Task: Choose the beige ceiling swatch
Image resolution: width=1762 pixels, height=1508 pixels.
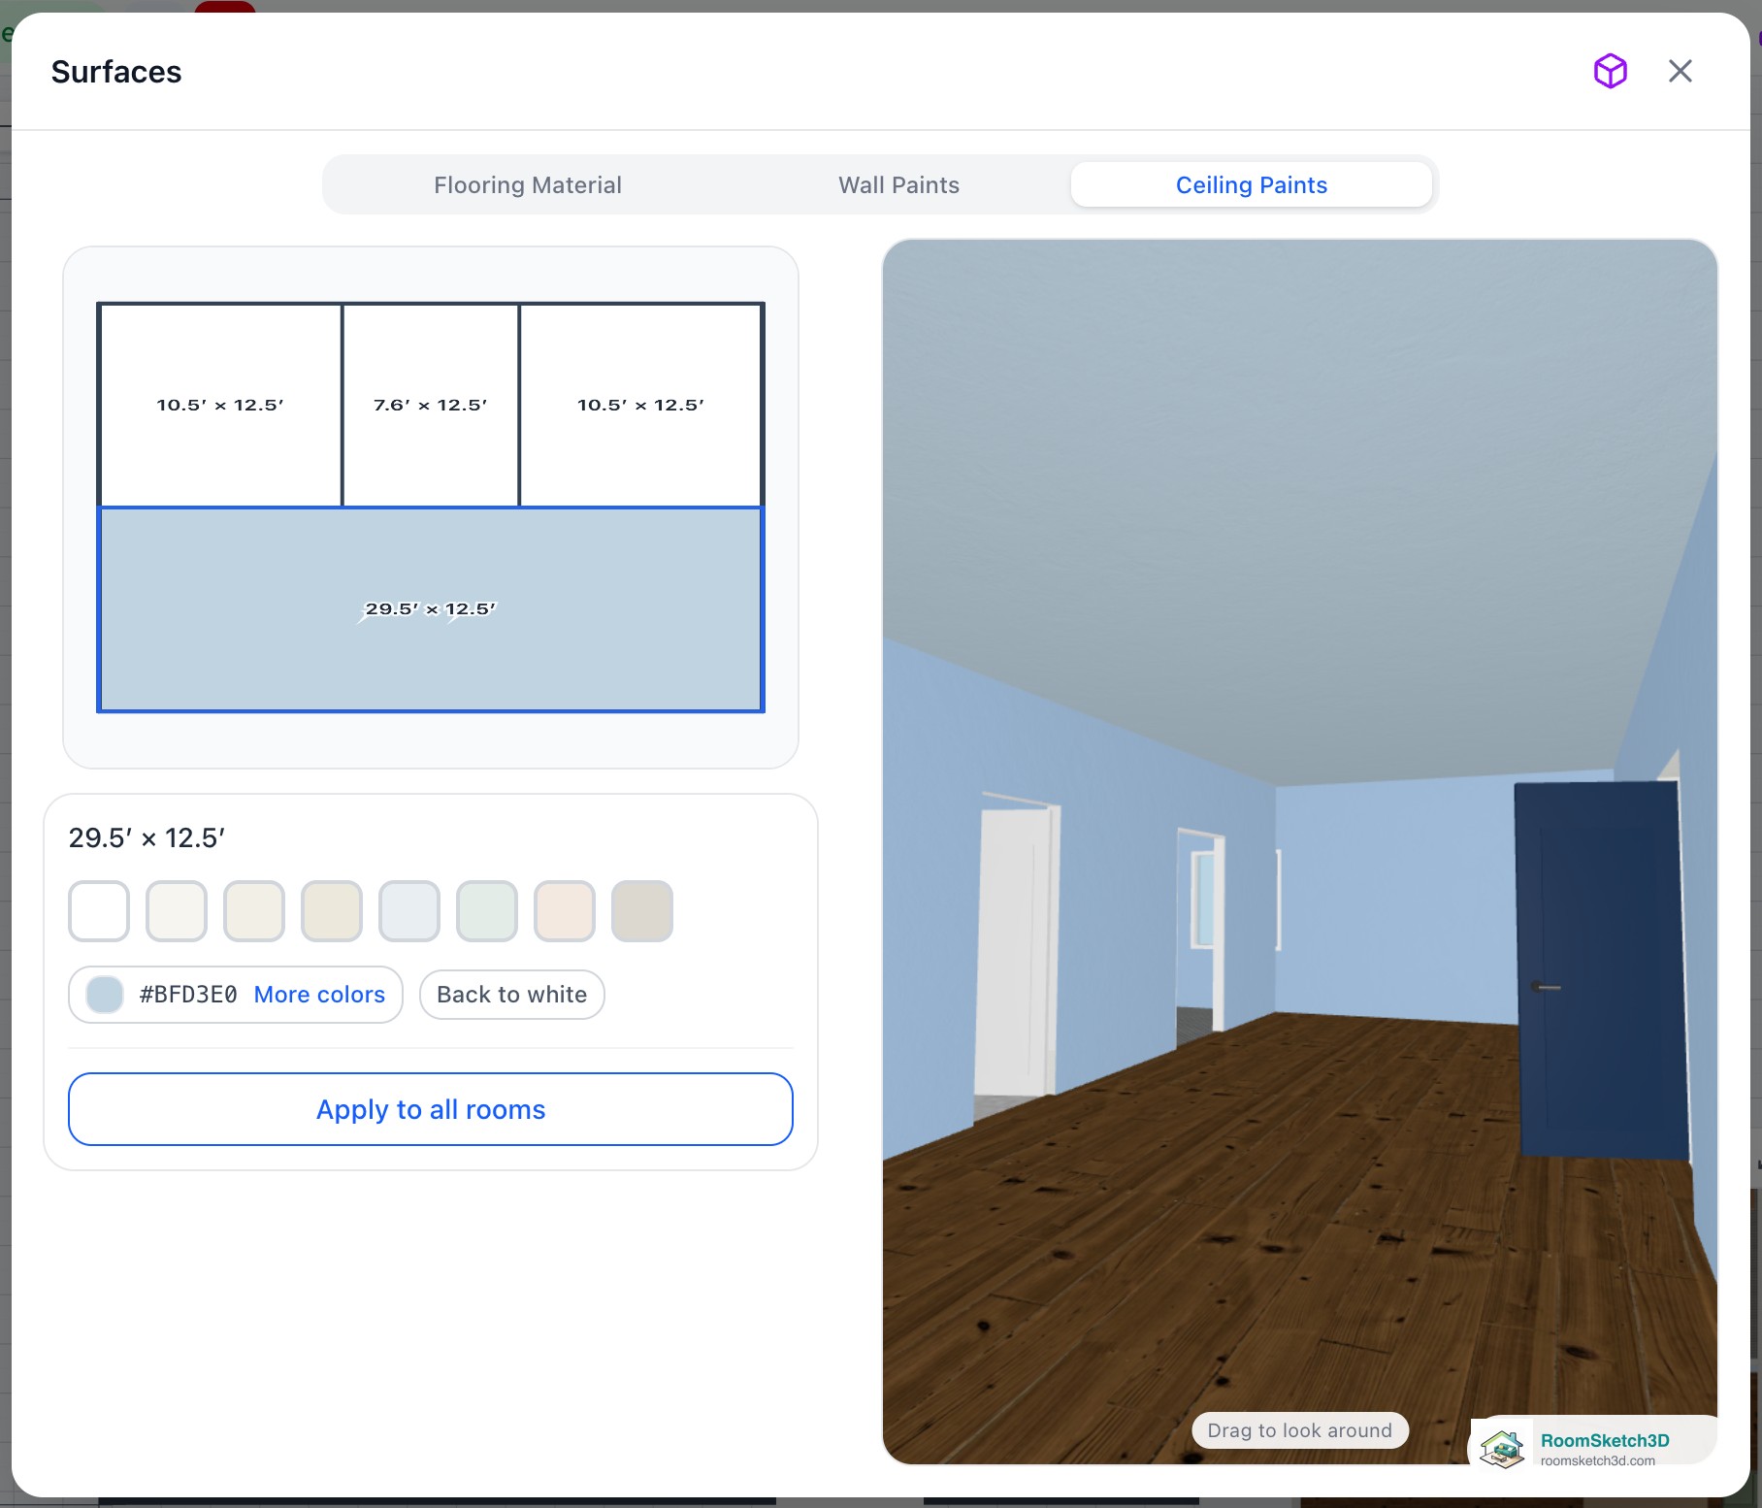Action: 332,911
